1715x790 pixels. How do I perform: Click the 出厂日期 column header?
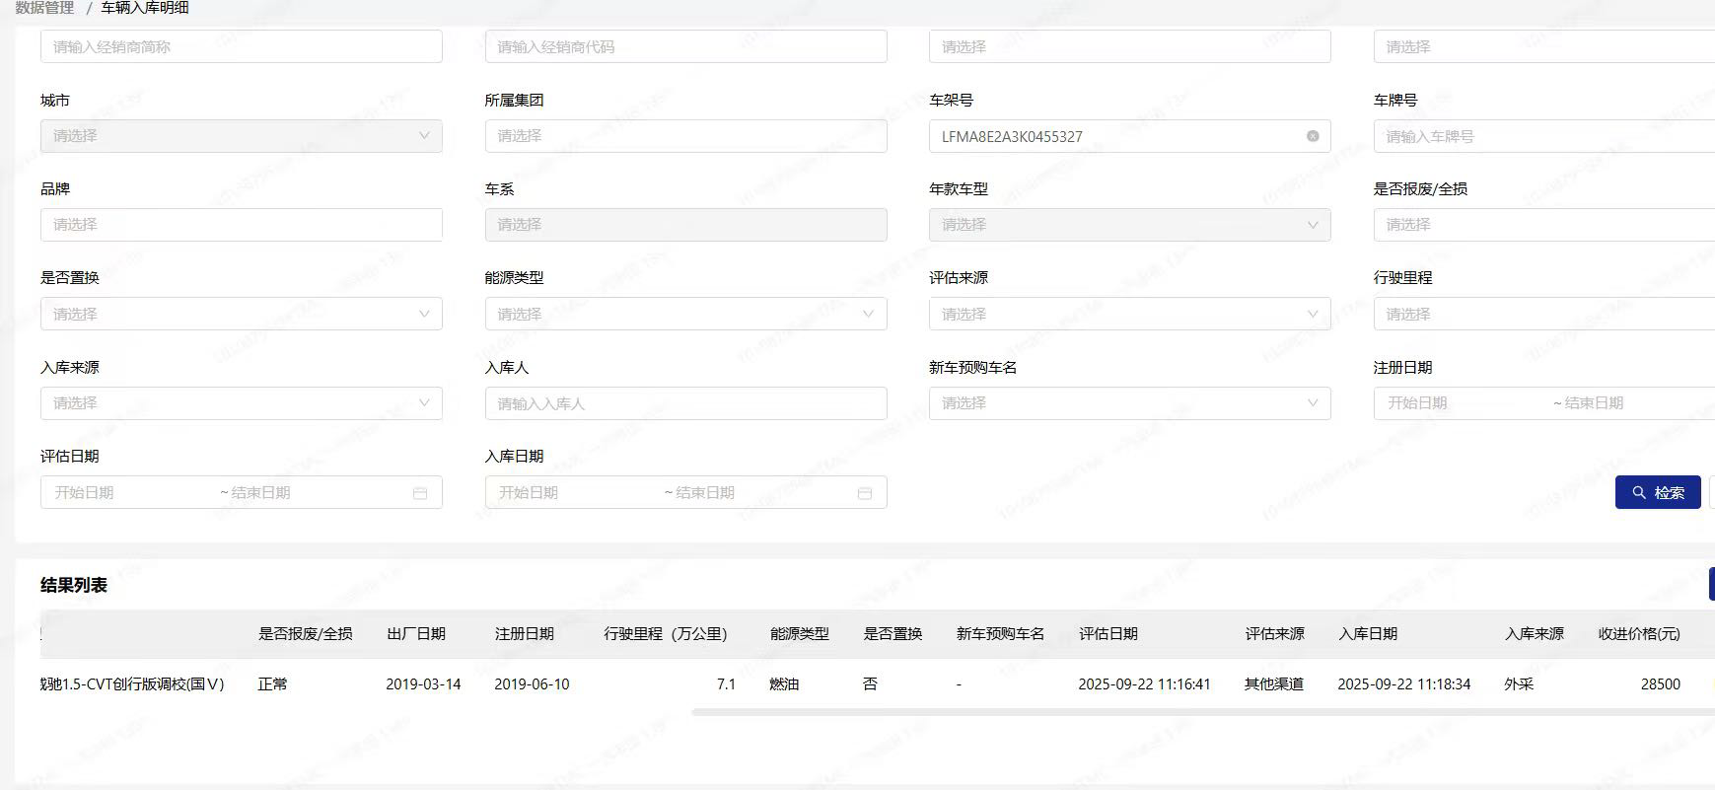[416, 634]
